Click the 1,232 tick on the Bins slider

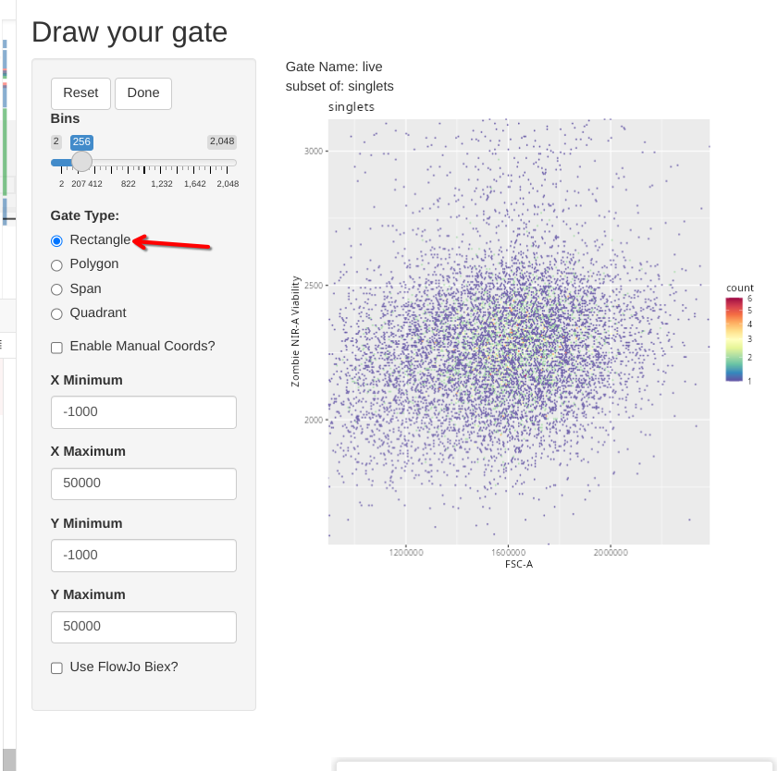[x=162, y=184]
